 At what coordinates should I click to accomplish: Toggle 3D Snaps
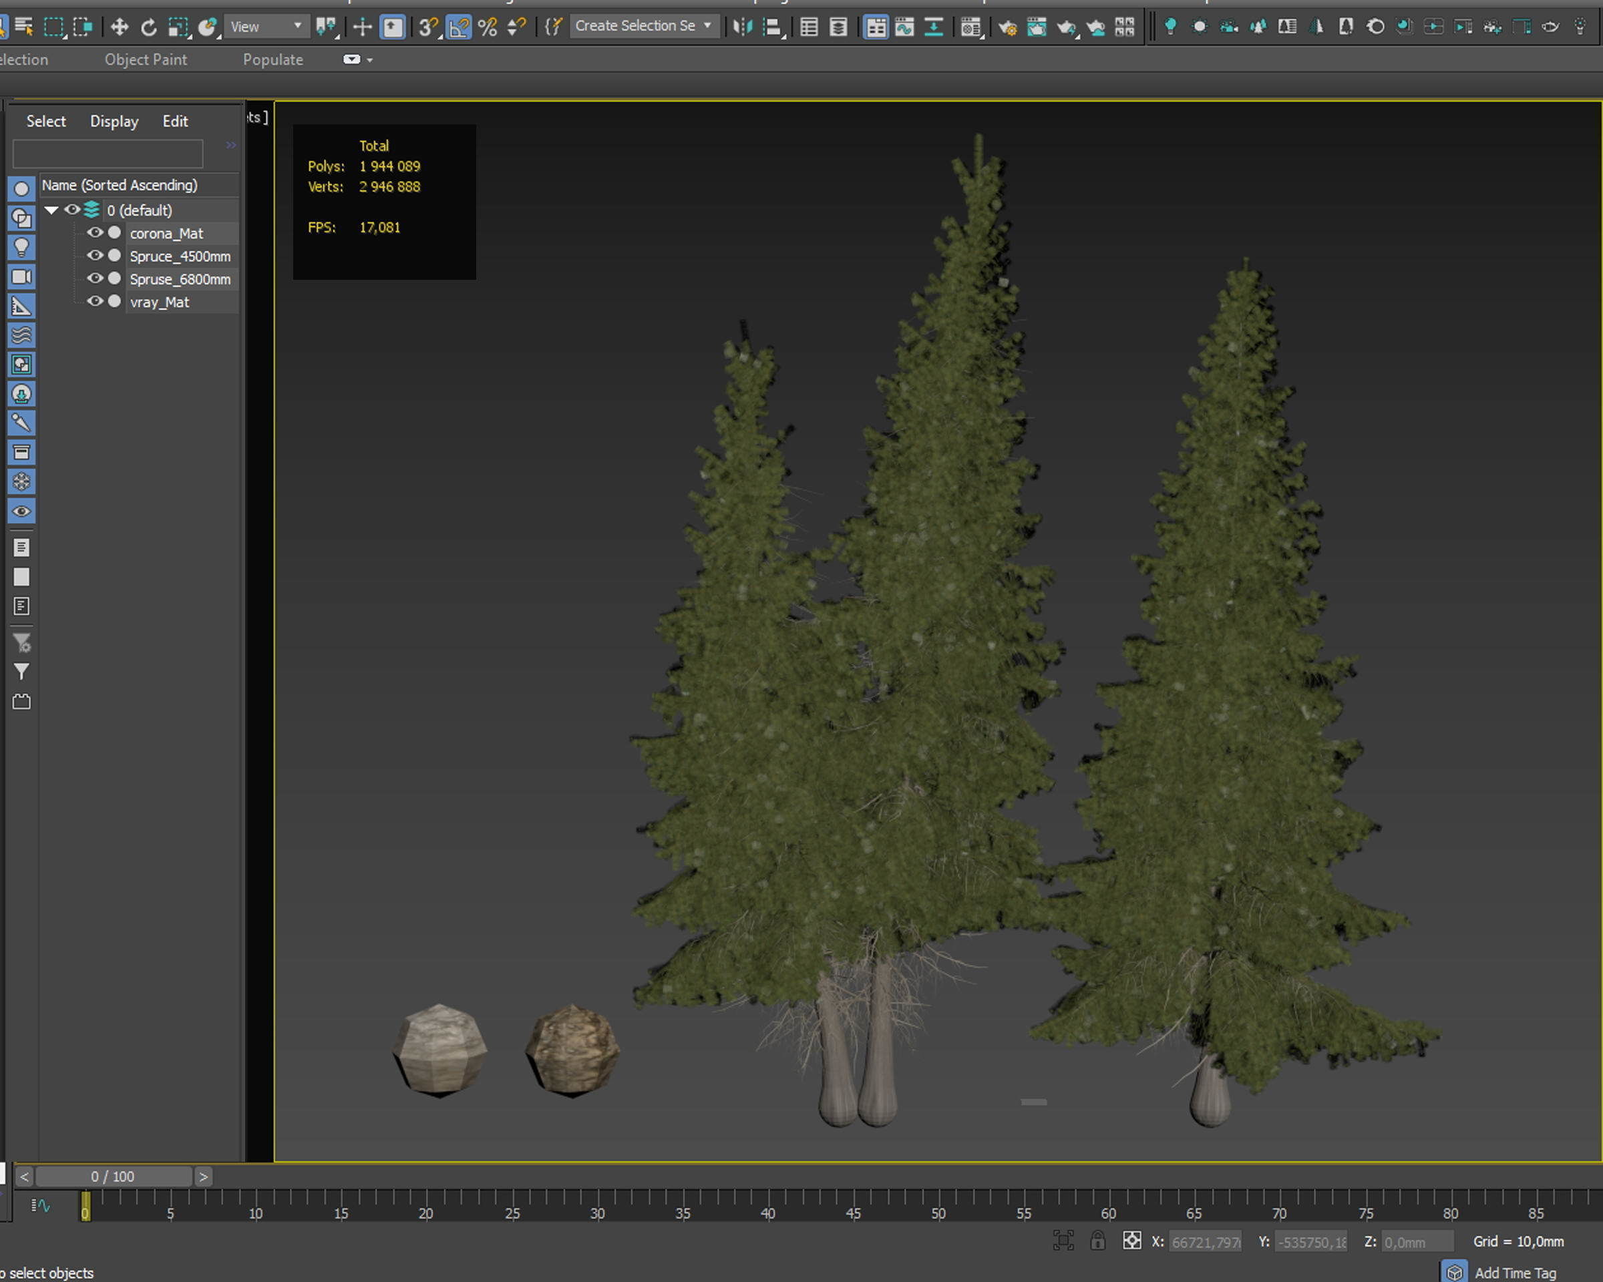(x=429, y=27)
